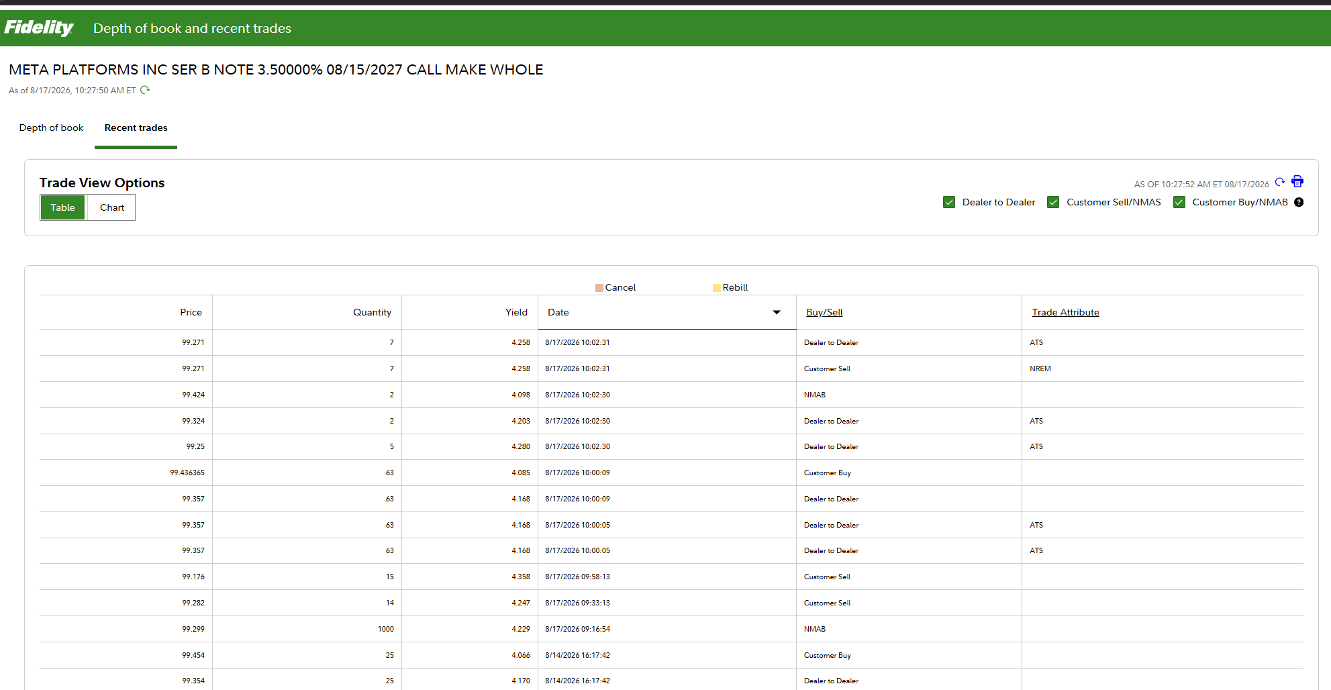Click quantity 5 in the 99.25 row
Viewport: 1331px width, 690px height.
[392, 446]
